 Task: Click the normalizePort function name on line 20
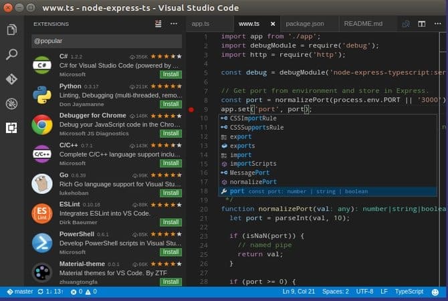click(x=286, y=209)
